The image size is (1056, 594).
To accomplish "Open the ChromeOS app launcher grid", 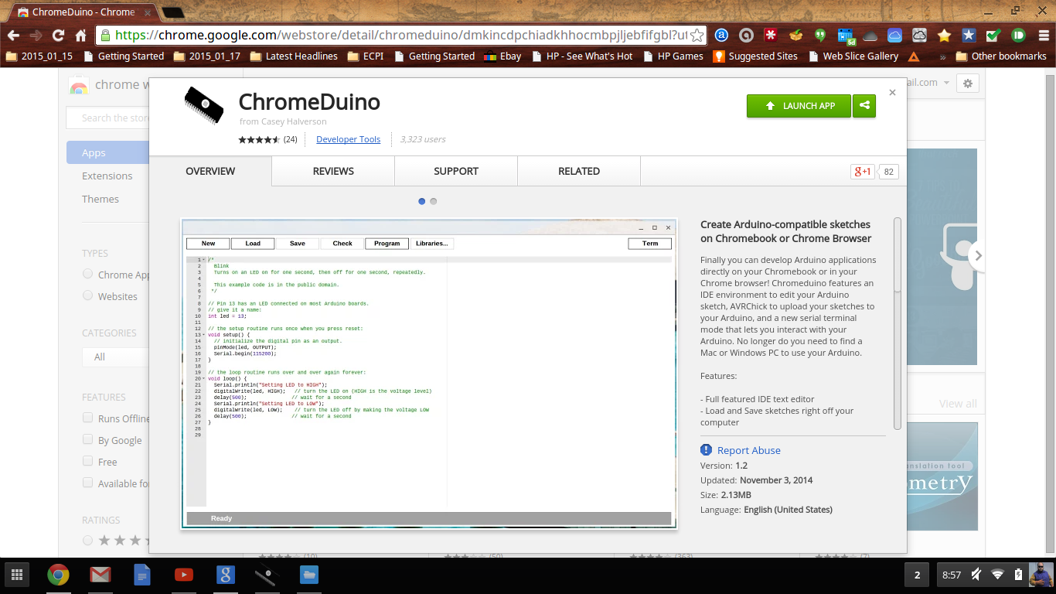I will [x=17, y=575].
